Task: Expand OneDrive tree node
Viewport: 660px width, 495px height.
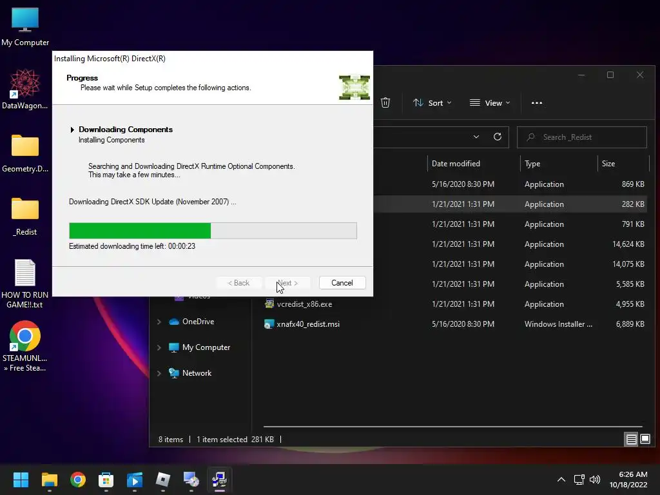Action: click(159, 322)
